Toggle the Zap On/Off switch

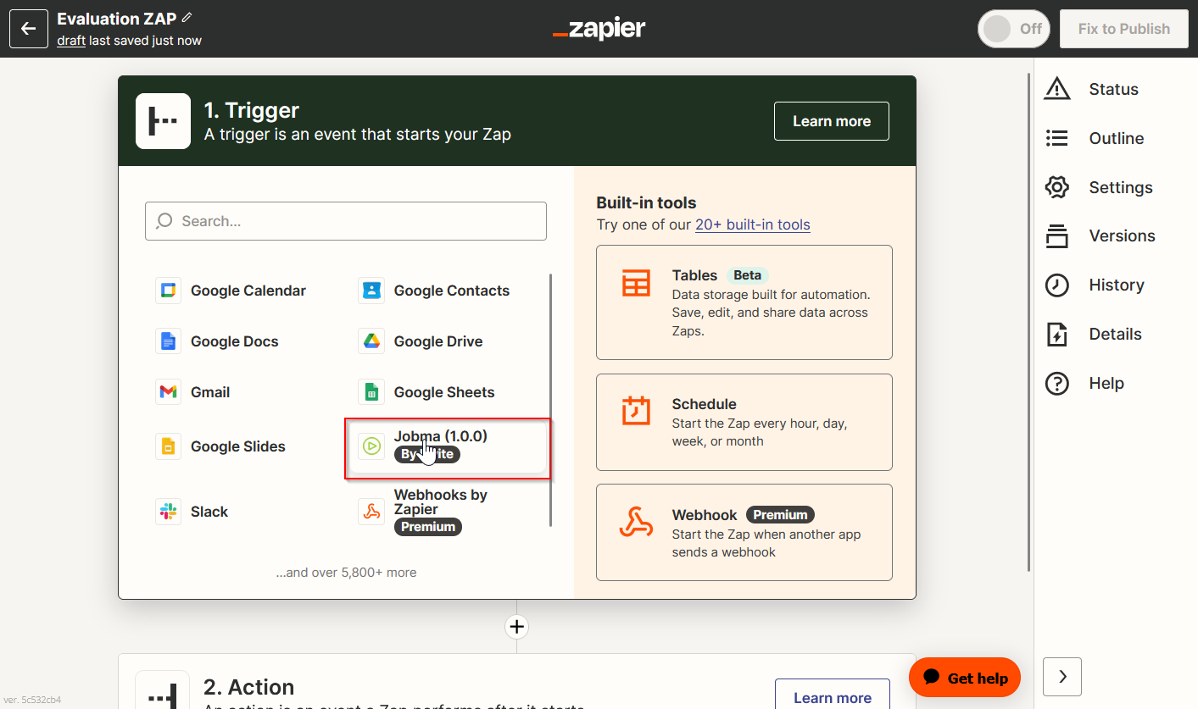[1014, 29]
